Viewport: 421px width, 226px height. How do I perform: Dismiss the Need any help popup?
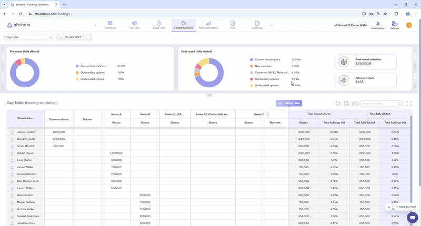[x=388, y=207]
